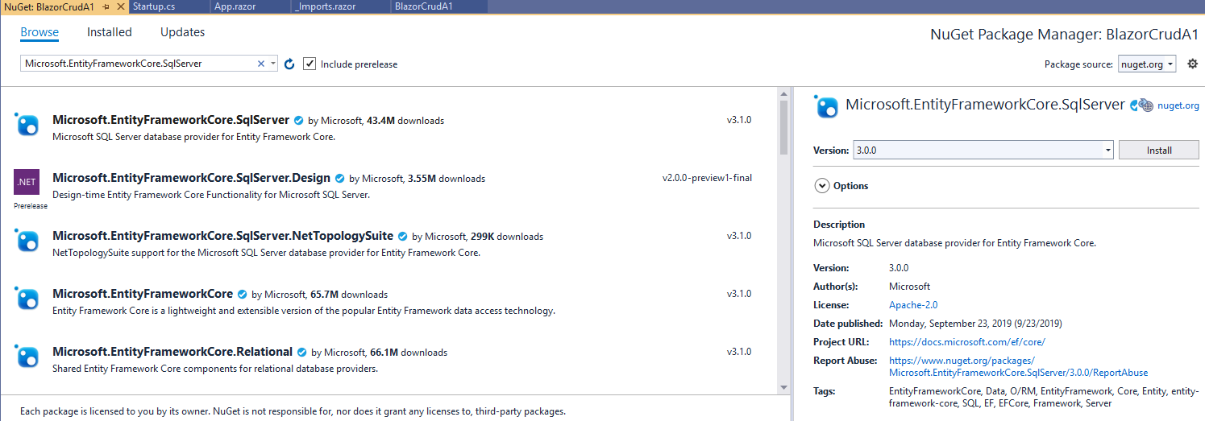Image resolution: width=1205 pixels, height=421 pixels.
Task: Select the Microsoft.EntityFrameworkCore.SqlServer.Design package title
Action: [192, 178]
